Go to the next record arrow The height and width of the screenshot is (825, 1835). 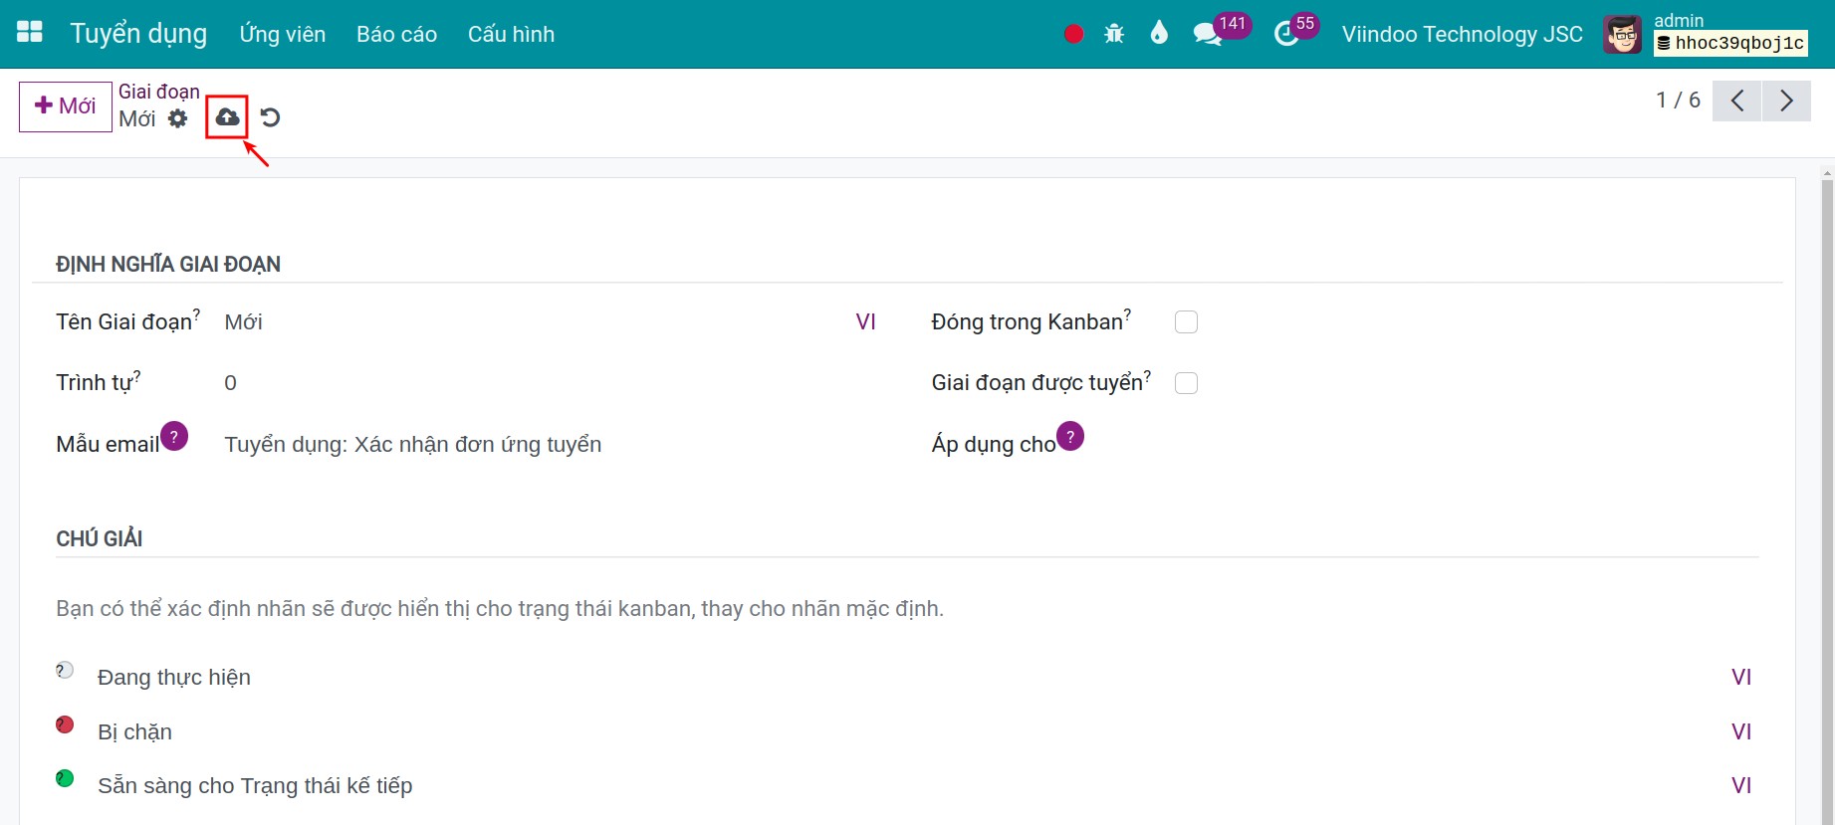[1786, 101]
